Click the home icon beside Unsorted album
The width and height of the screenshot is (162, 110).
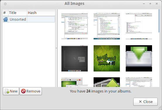point(6,19)
